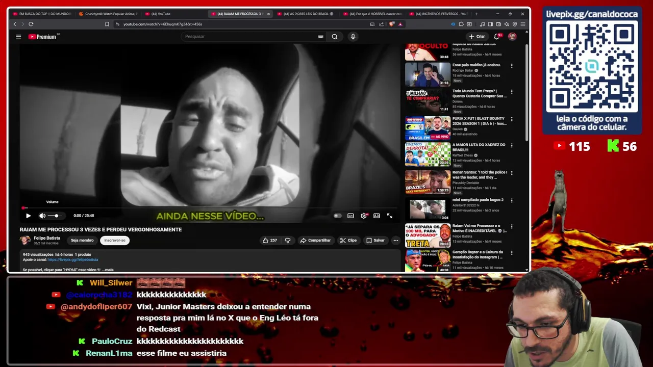Seek on the video progress bar
Image resolution: width=653 pixels, height=367 pixels.
pyautogui.click(x=210, y=208)
